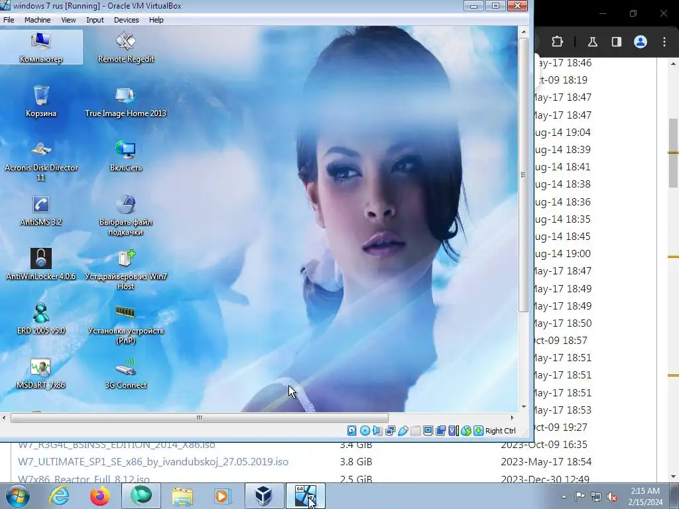Click the hard disk activity status icon
679x509 pixels.
(351, 431)
